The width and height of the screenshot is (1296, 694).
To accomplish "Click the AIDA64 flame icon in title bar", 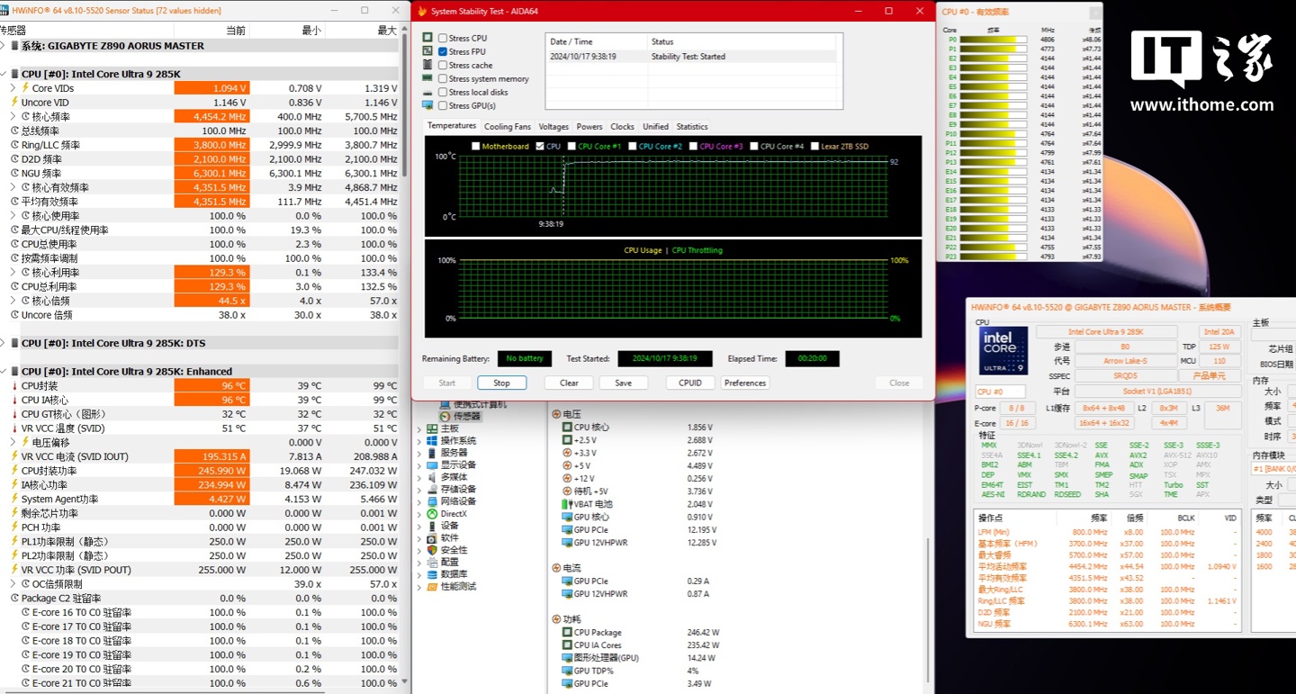I will click(420, 11).
